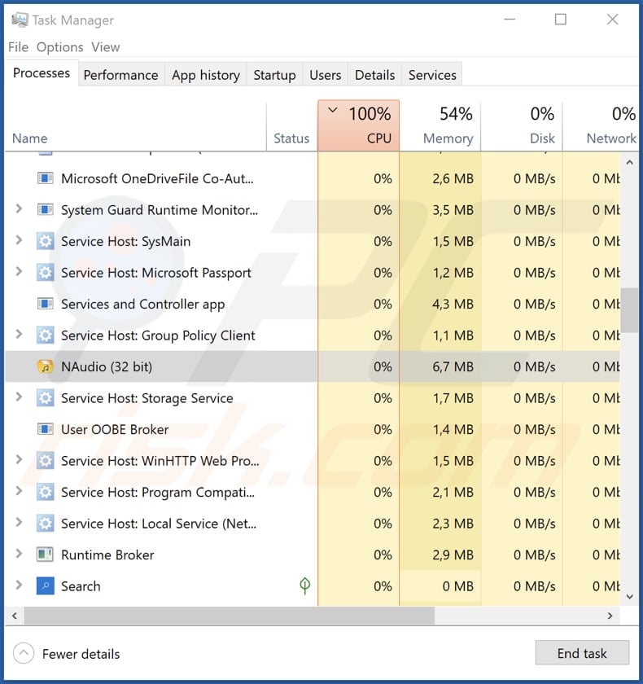Sort by the Status column header
Viewport: 643px width, 684px height.
[x=291, y=125]
